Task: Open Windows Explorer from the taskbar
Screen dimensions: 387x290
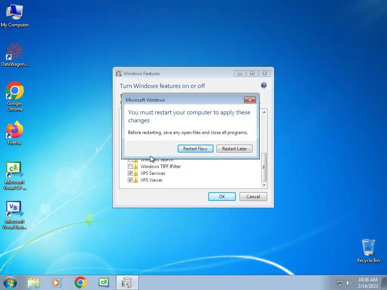Action: [34, 283]
